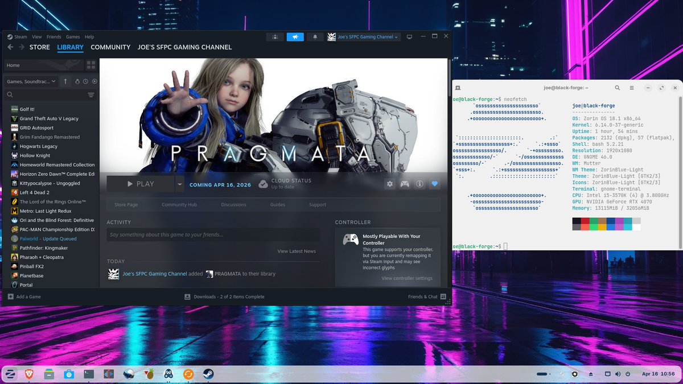
Task: Toggle the ready-to-play filter button
Action: coord(94,81)
